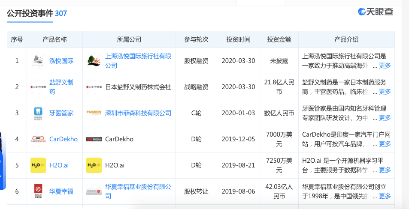Expand 更多 for 泓悦国际 description
The width and height of the screenshot is (409, 209).
tap(385, 66)
